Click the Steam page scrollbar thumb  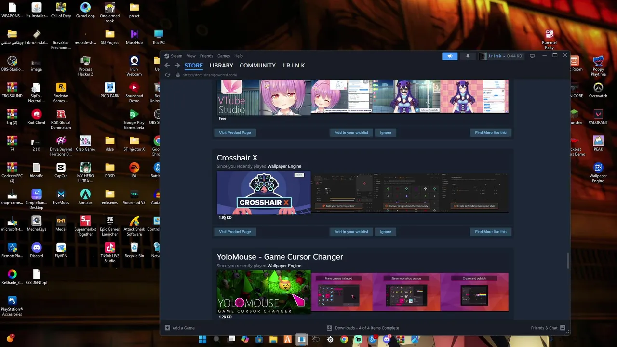tap(568, 261)
